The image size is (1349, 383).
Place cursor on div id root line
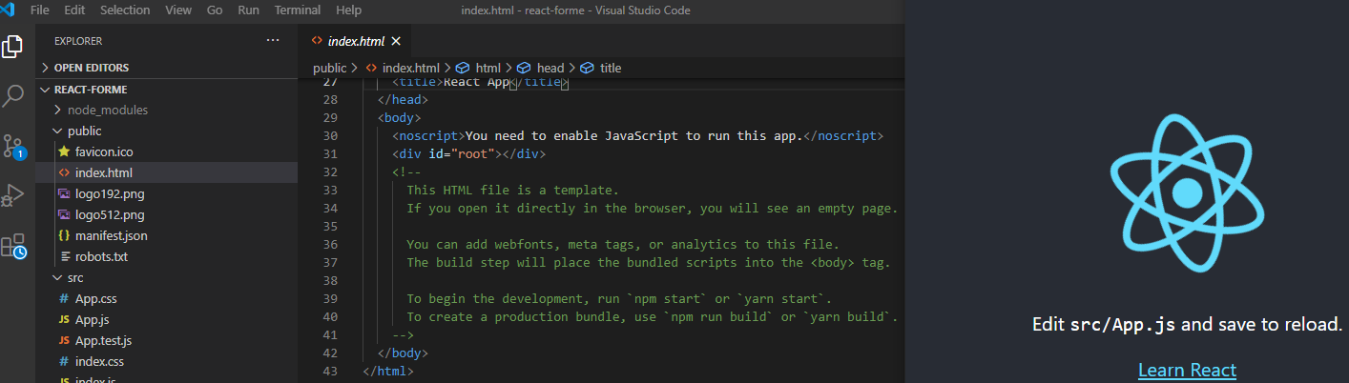point(468,153)
